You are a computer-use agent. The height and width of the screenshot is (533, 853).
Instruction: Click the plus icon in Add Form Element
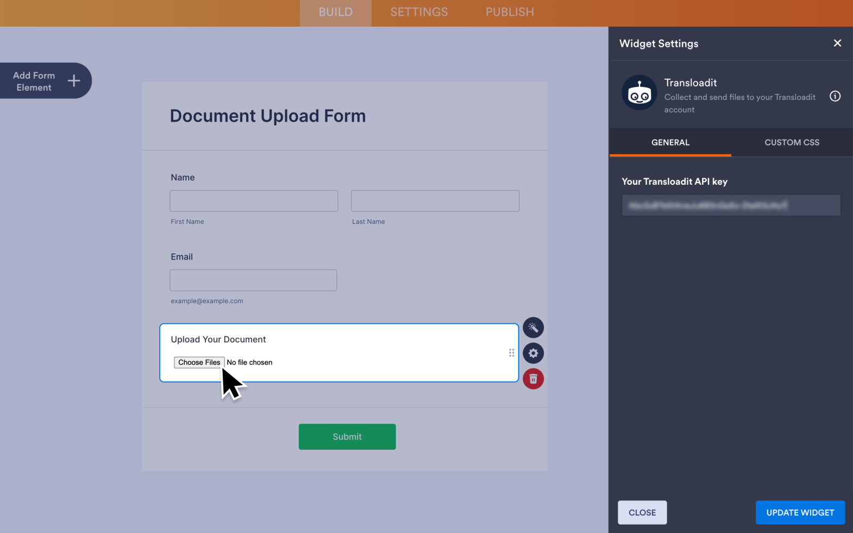74,81
